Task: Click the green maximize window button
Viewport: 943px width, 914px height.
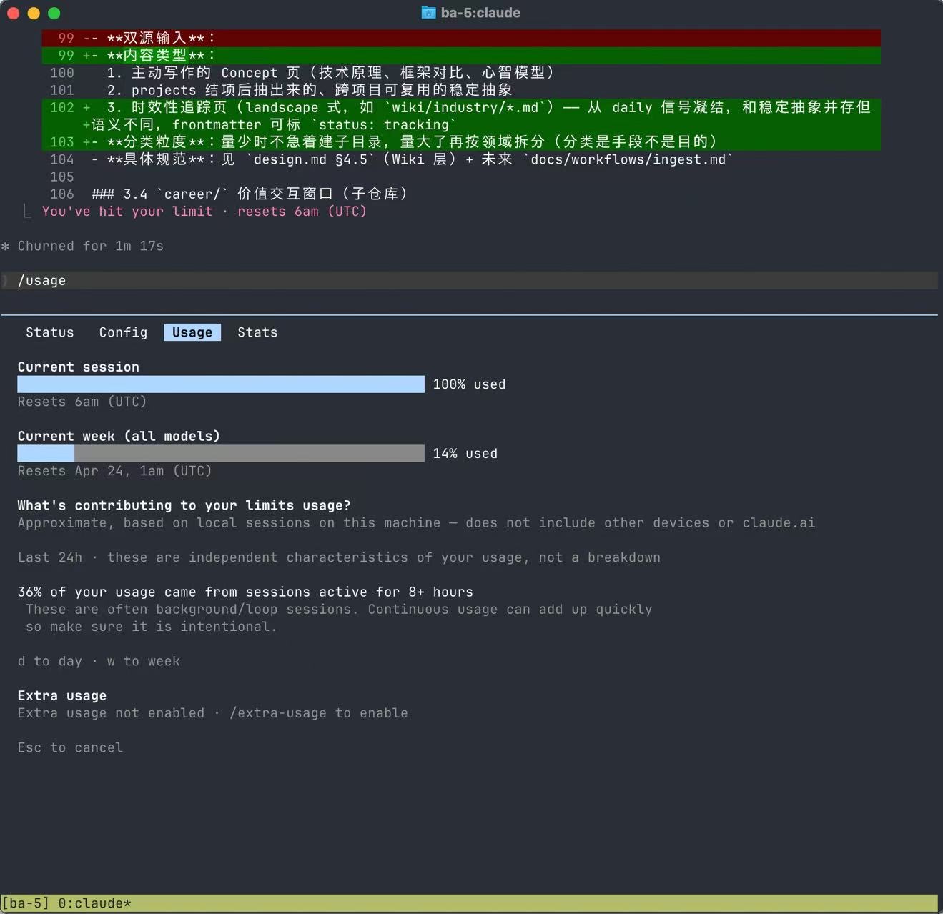Action: point(54,13)
